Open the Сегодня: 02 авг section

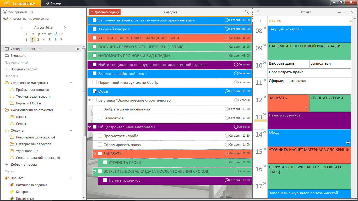(26, 49)
